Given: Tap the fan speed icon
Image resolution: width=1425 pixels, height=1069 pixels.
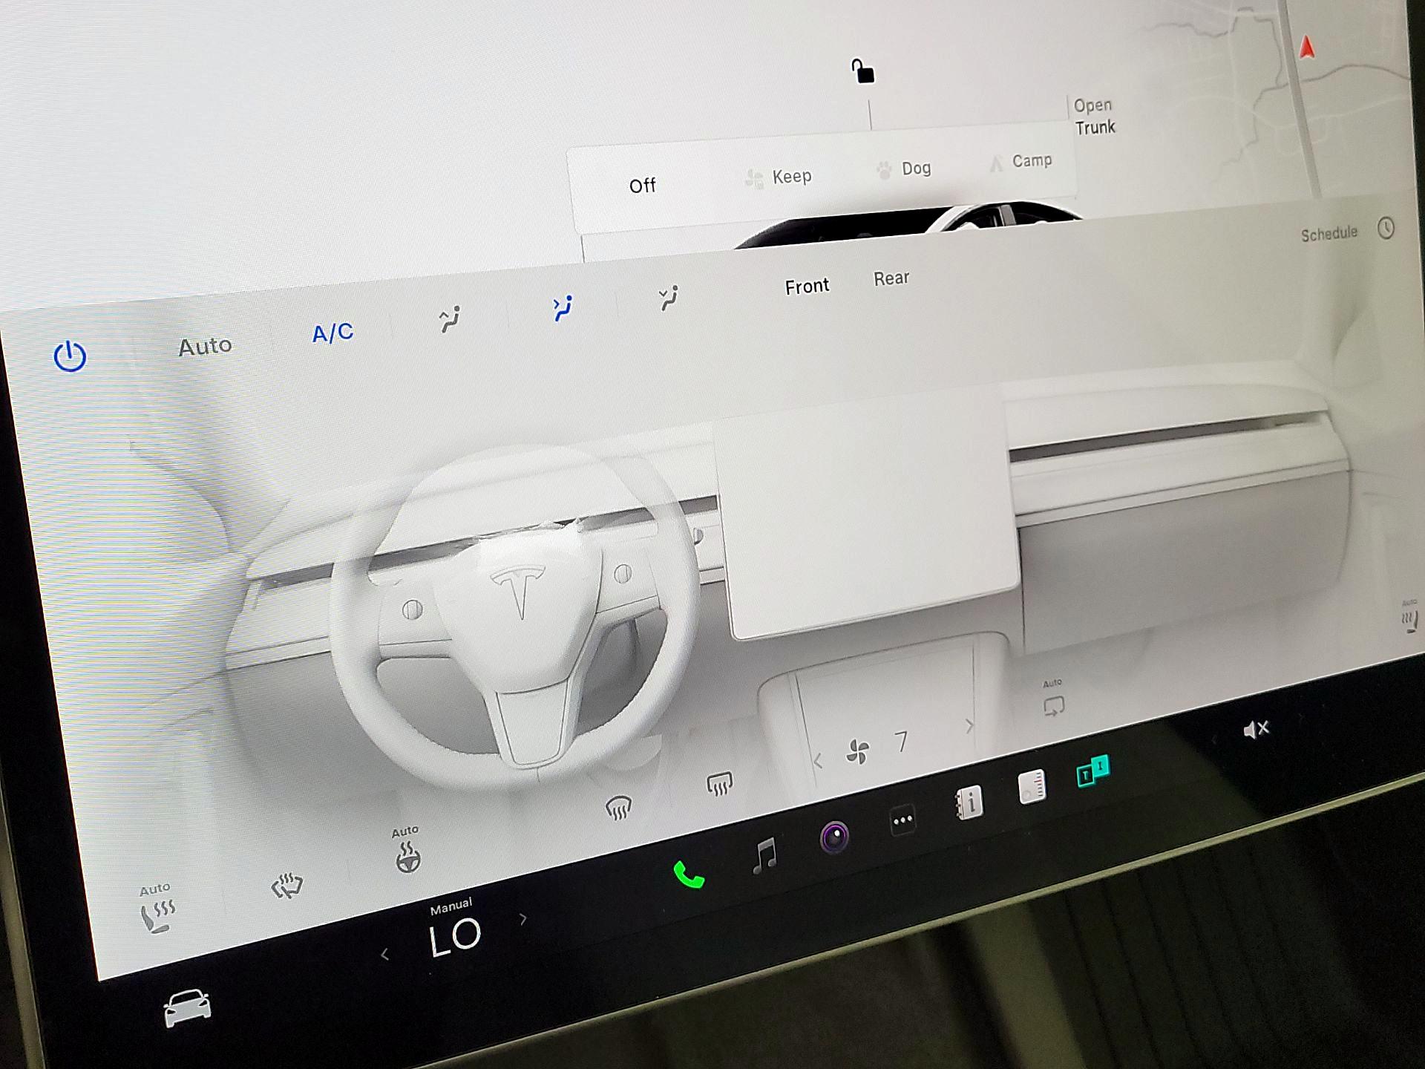Looking at the screenshot, I should click(858, 751).
